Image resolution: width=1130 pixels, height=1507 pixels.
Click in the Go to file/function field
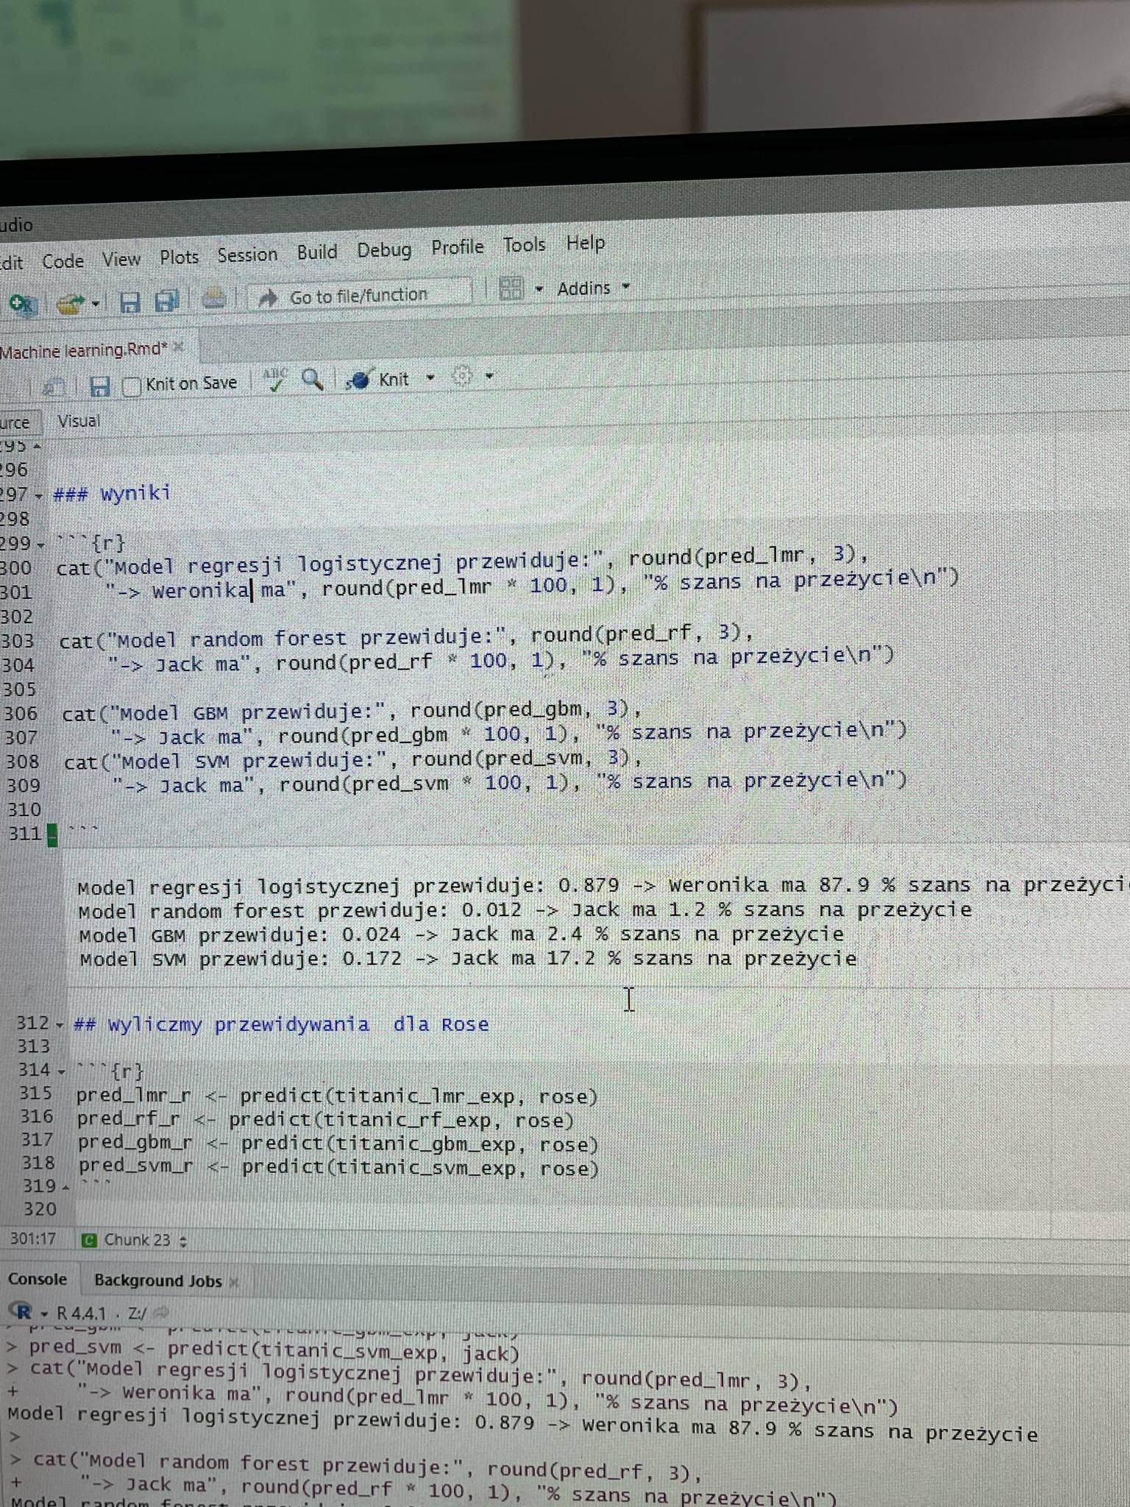358,296
